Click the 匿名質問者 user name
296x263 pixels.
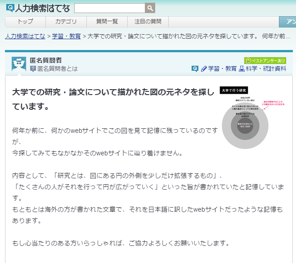(46, 60)
